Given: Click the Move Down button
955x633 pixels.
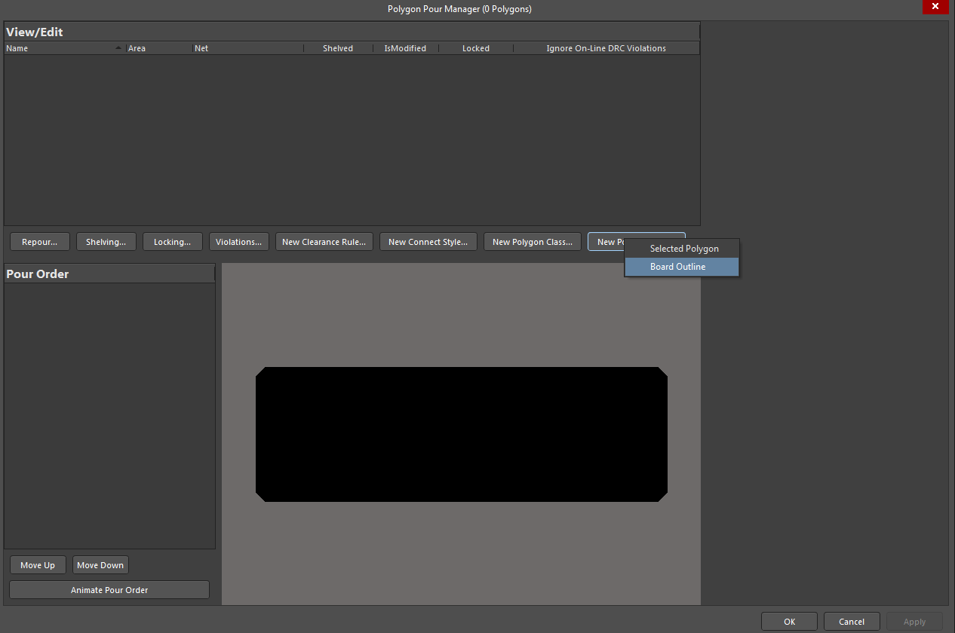Looking at the screenshot, I should click(x=100, y=565).
